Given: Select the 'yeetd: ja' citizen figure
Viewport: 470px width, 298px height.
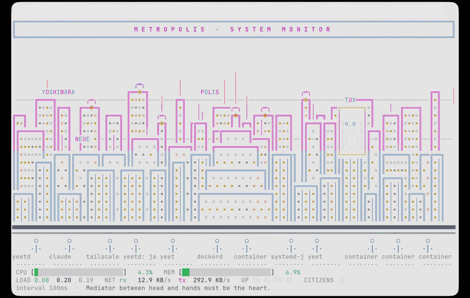Looking at the screenshot, I should (x=136, y=246).
